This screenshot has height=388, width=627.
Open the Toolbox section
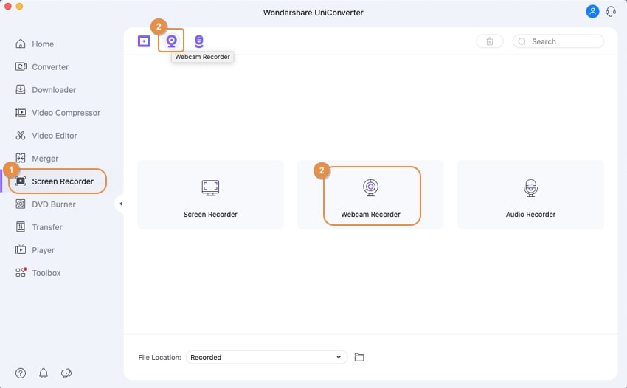pos(38,273)
